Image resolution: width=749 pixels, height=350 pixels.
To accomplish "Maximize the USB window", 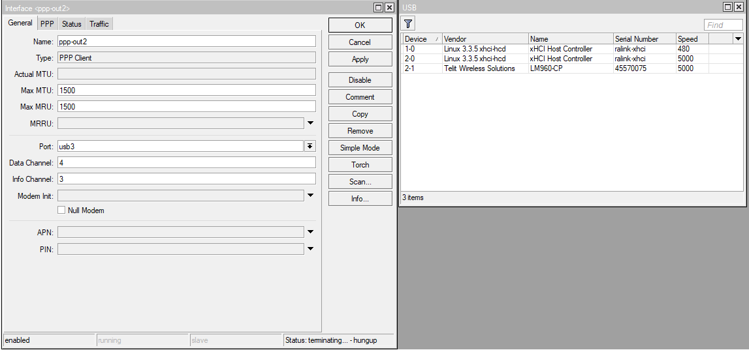I will coord(727,7).
